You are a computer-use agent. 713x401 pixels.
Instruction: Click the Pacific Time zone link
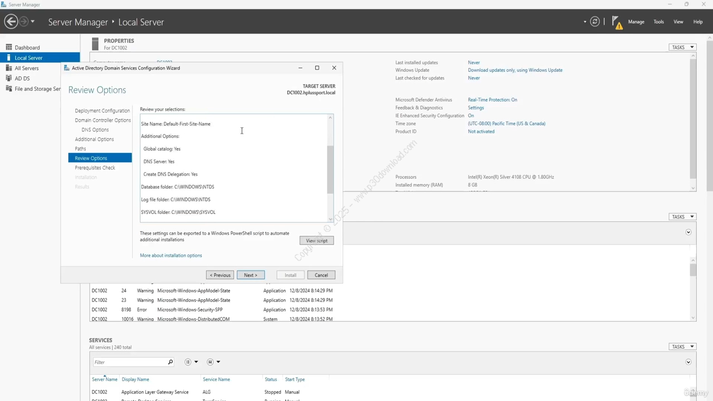click(x=506, y=124)
